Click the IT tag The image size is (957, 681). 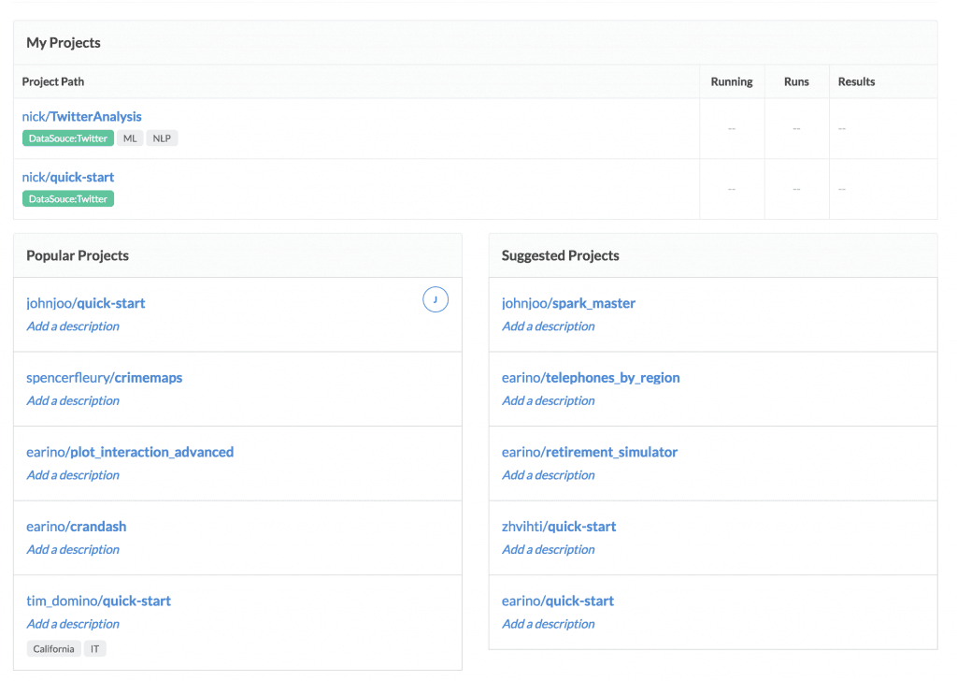click(94, 648)
